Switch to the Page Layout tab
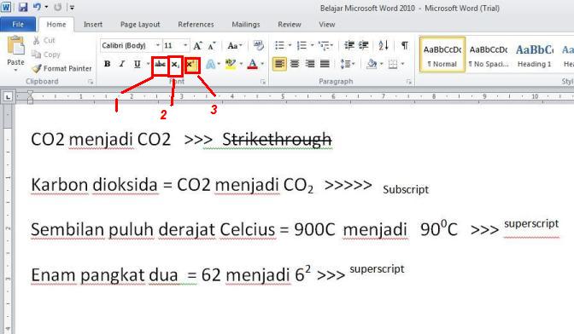574x334 pixels. pyautogui.click(x=140, y=25)
